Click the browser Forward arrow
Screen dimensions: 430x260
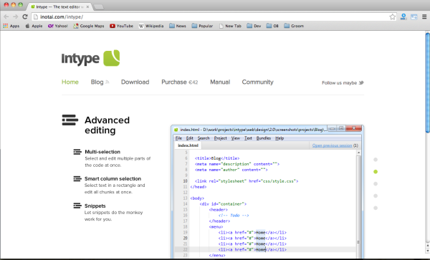pos(15,16)
